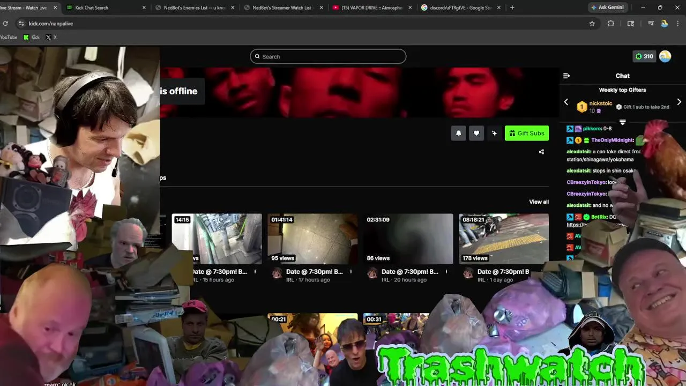Open video title posted 17 hours ago
Image resolution: width=686 pixels, height=386 pixels.
(x=314, y=272)
